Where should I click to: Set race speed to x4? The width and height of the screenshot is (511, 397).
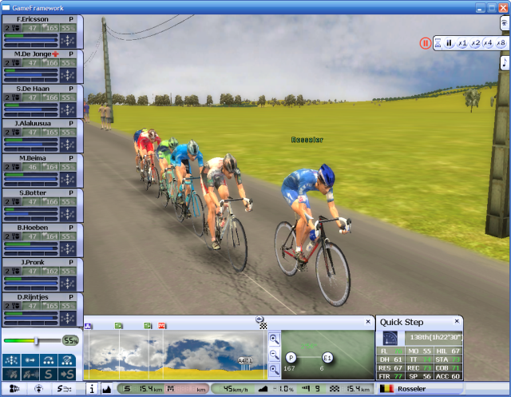pos(487,43)
